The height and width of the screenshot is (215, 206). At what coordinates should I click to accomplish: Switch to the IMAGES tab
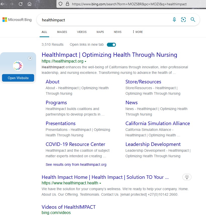click(62, 32)
